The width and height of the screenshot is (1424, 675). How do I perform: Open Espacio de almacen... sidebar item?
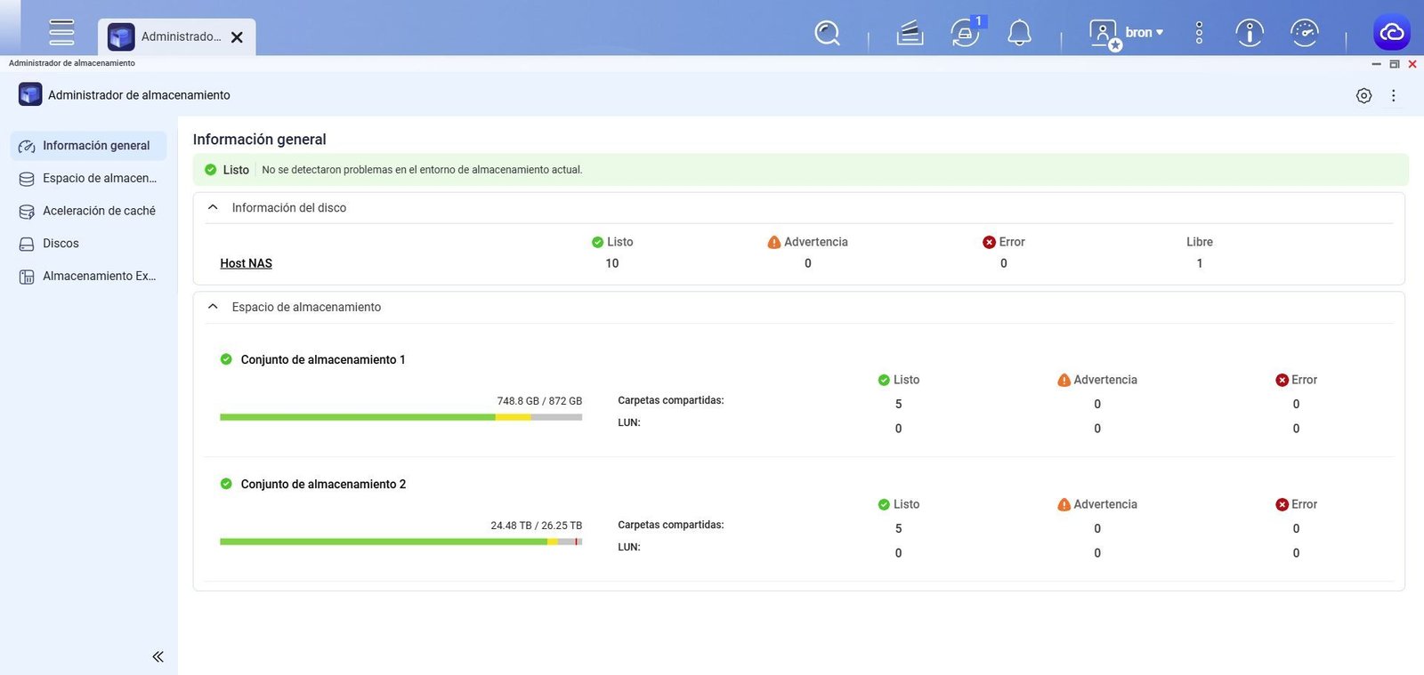pos(88,179)
